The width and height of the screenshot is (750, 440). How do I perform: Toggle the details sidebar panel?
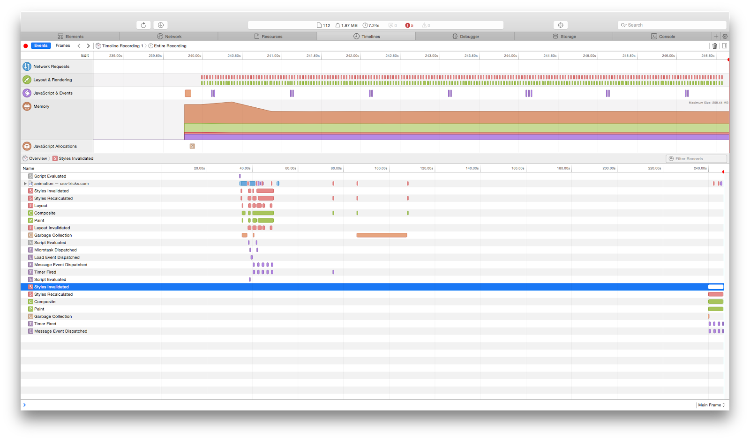coord(724,46)
